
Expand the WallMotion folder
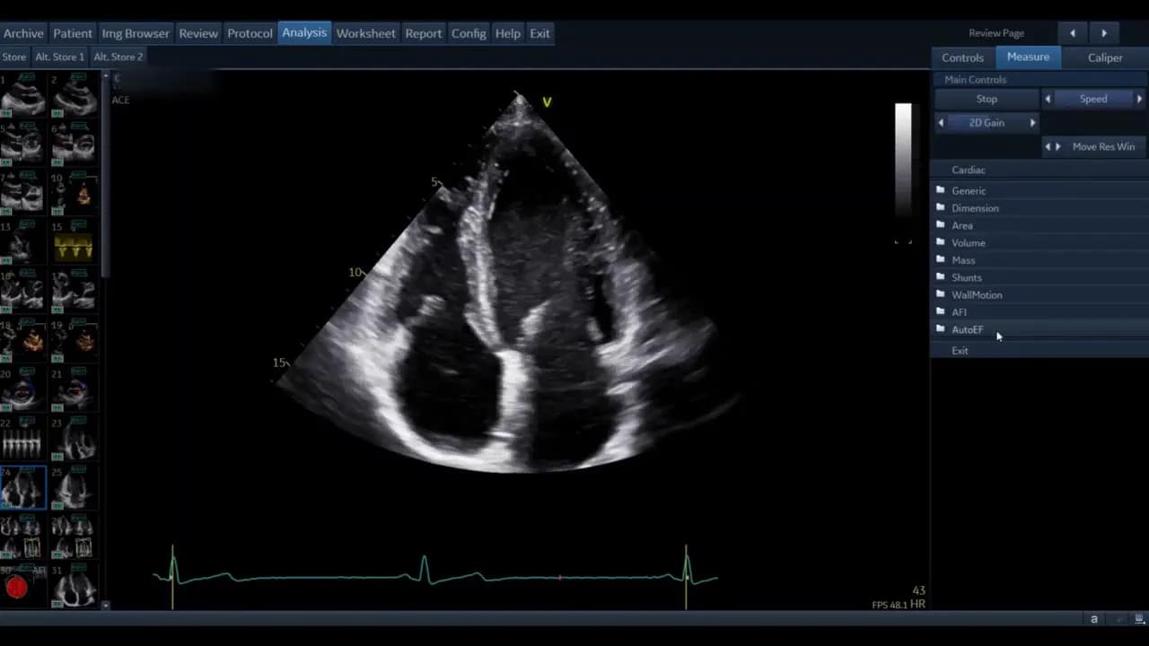pyautogui.click(x=976, y=295)
